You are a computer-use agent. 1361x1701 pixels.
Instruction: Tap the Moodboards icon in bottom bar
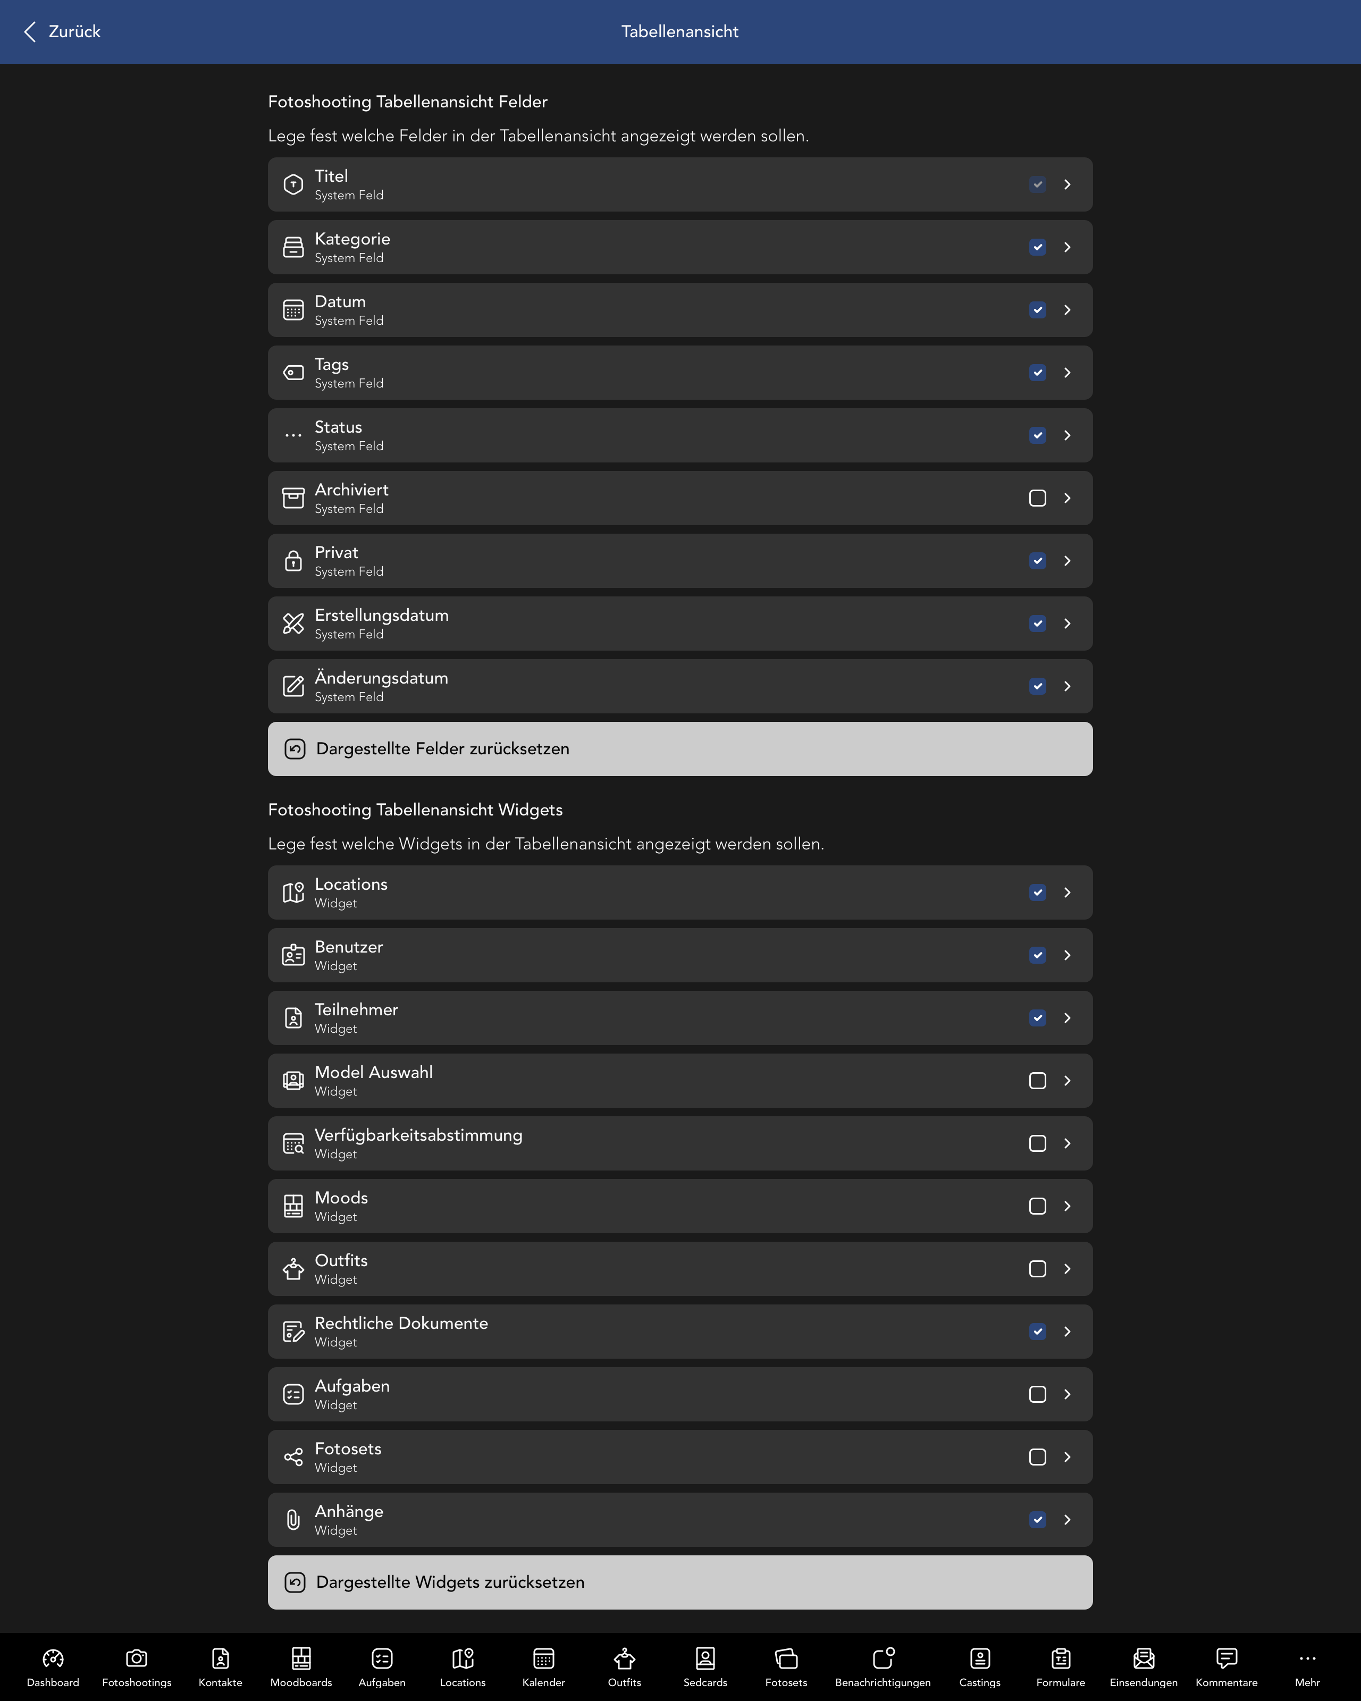coord(300,1658)
